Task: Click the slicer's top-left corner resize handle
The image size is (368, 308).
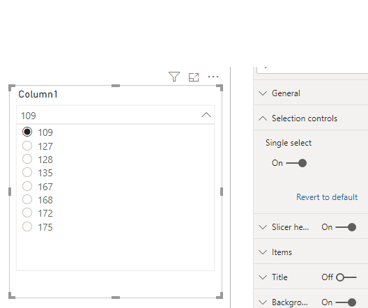Action: [11, 88]
